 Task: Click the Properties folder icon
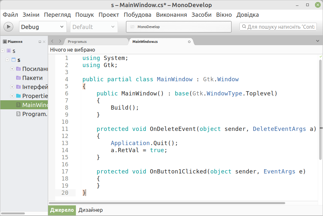point(18,96)
